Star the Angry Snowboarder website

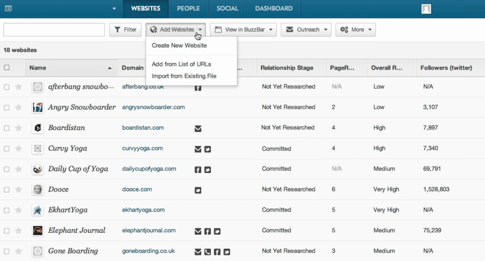pos(19,108)
